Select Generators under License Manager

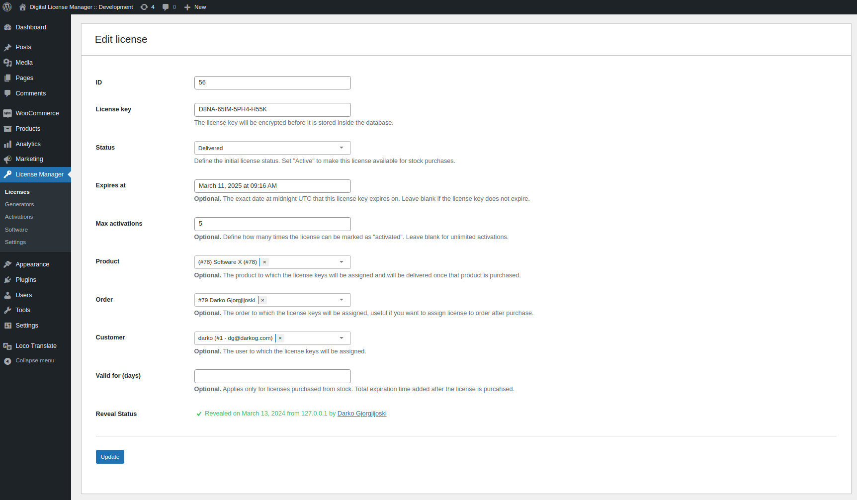[x=19, y=204]
